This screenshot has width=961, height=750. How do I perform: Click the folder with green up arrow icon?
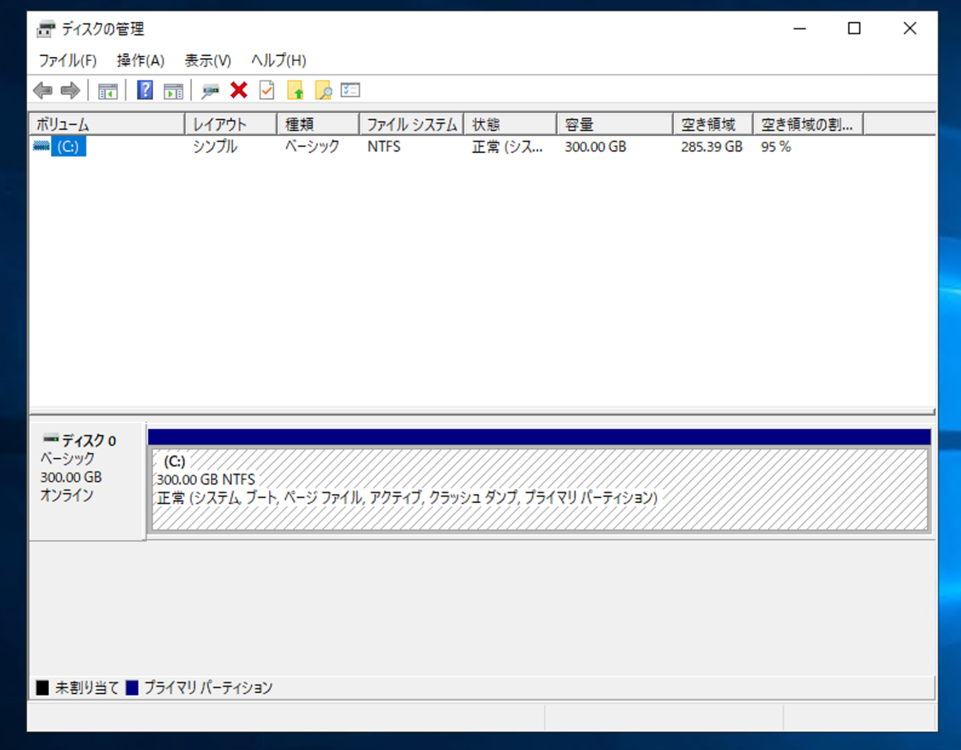296,90
